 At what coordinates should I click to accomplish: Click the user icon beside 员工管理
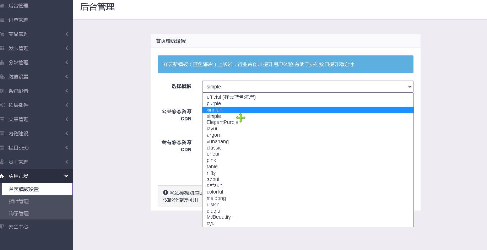[x=2, y=162]
